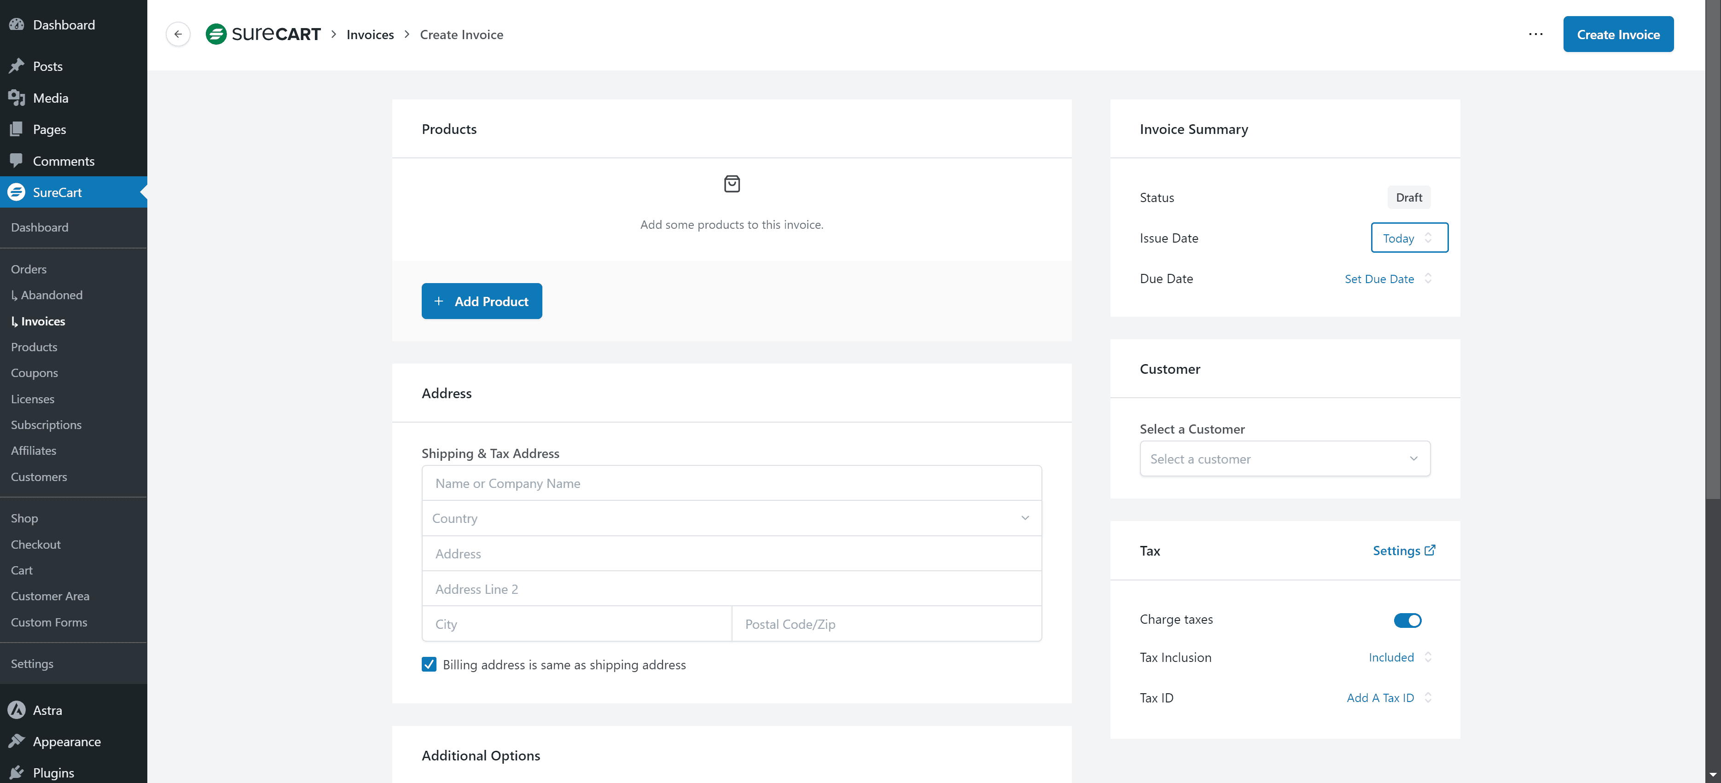Viewport: 1721px width, 783px height.
Task: Click the shopping bag icon in Products
Action: coord(732,184)
